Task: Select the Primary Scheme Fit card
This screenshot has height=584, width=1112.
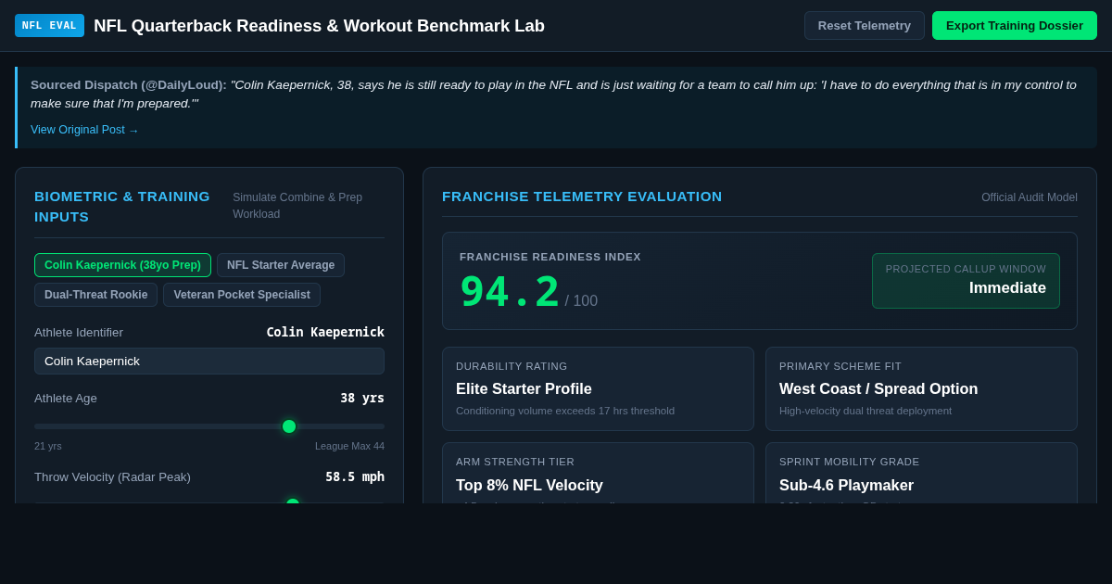Action: 921,388
